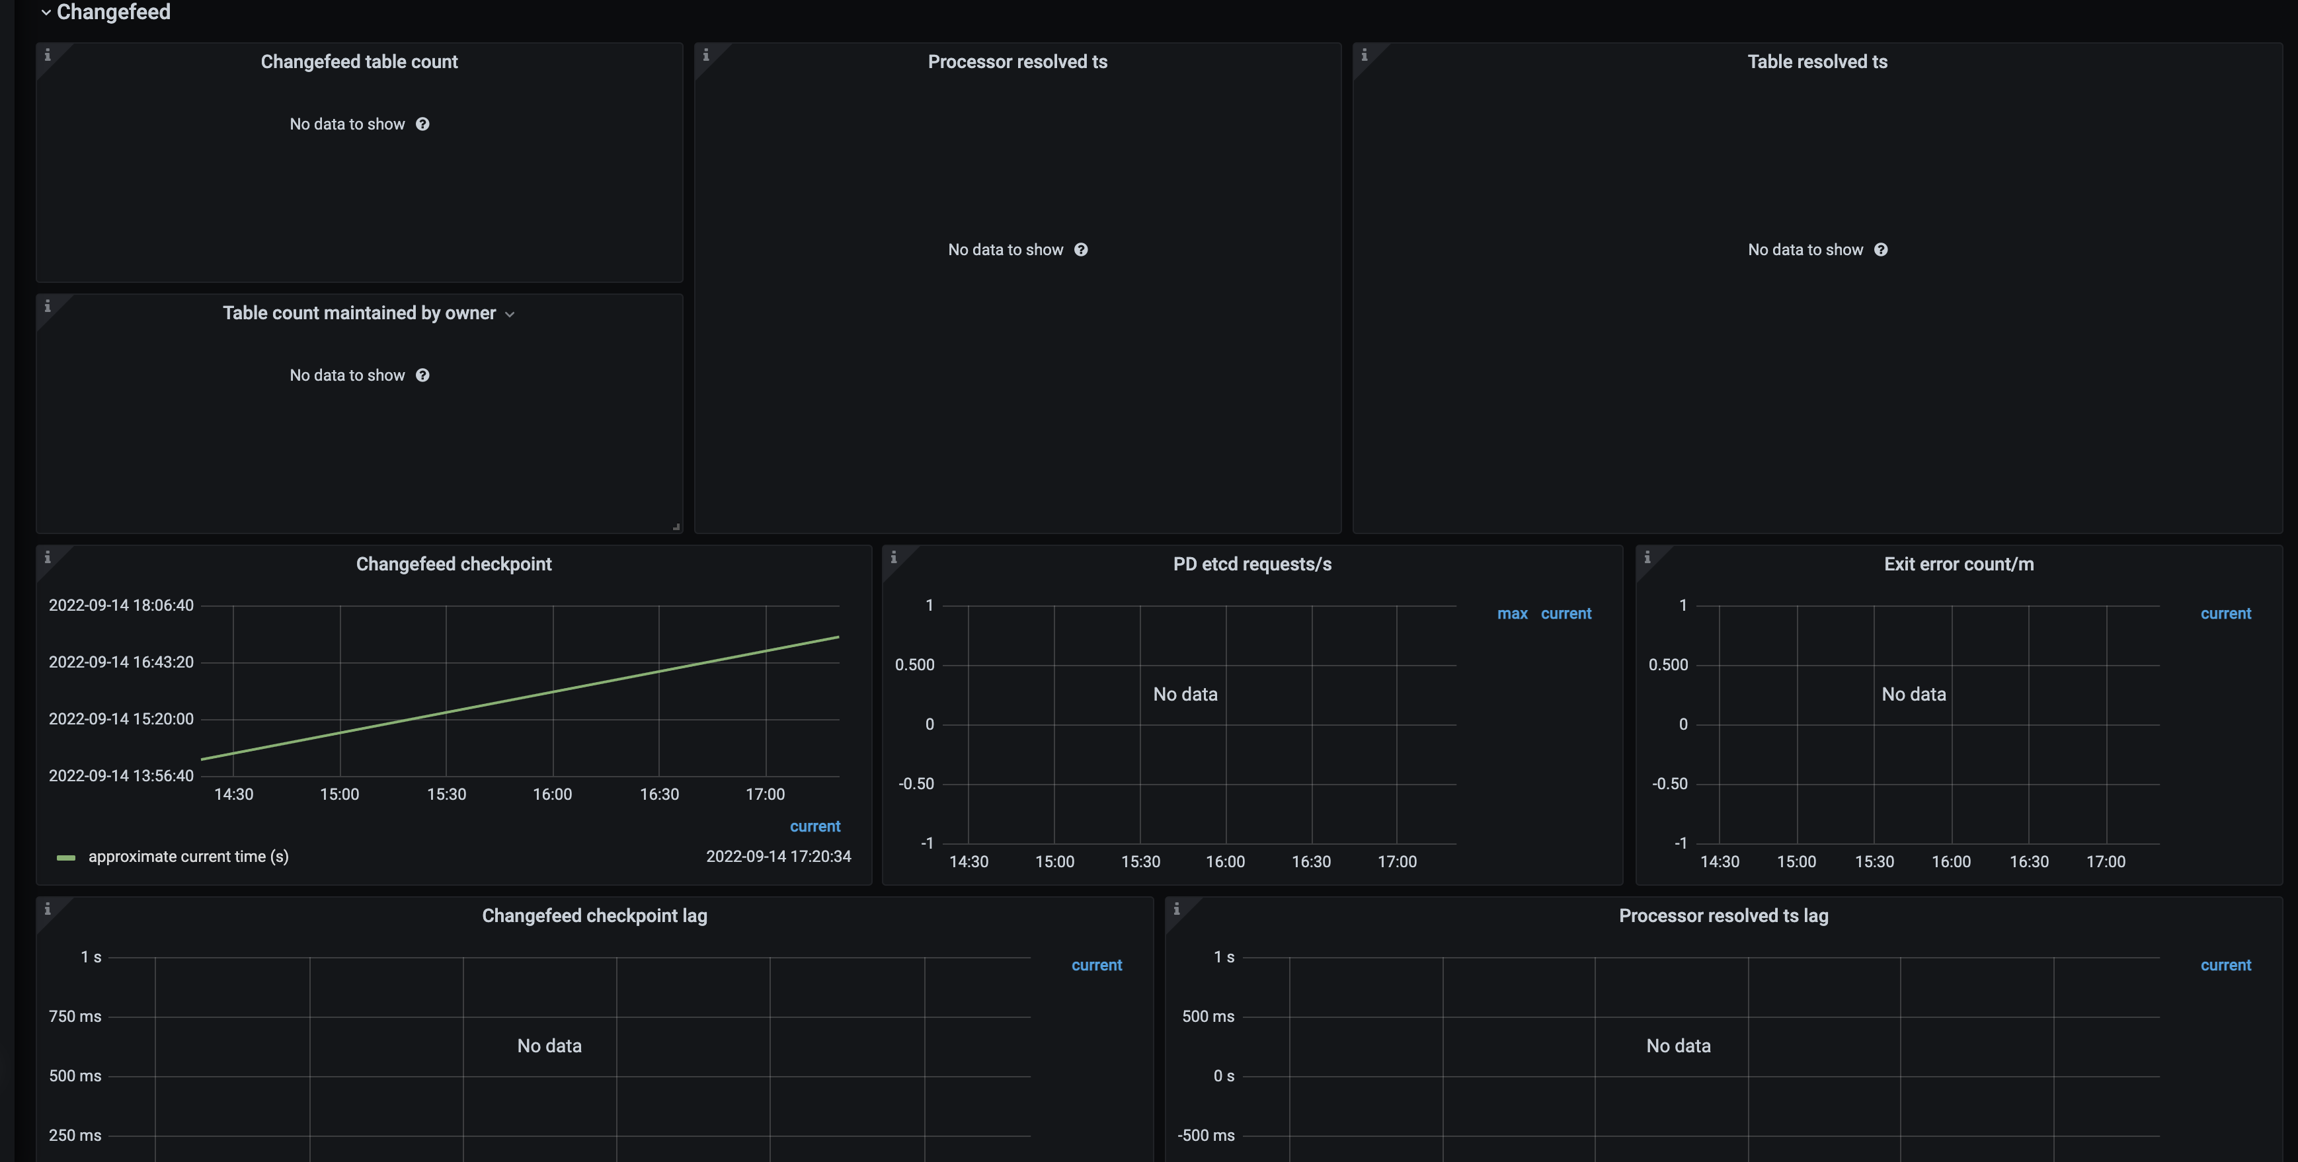Click info icon on Changefeed checkpoint panel
Viewport: 2298px width, 1162px height.
48,557
